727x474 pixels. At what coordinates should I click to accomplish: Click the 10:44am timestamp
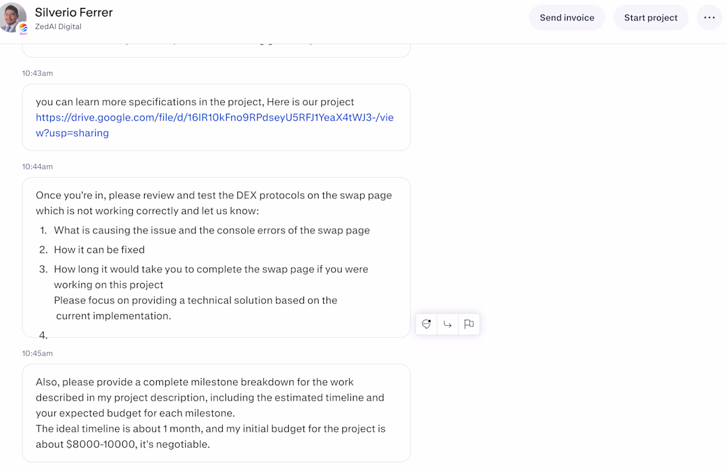pos(38,167)
